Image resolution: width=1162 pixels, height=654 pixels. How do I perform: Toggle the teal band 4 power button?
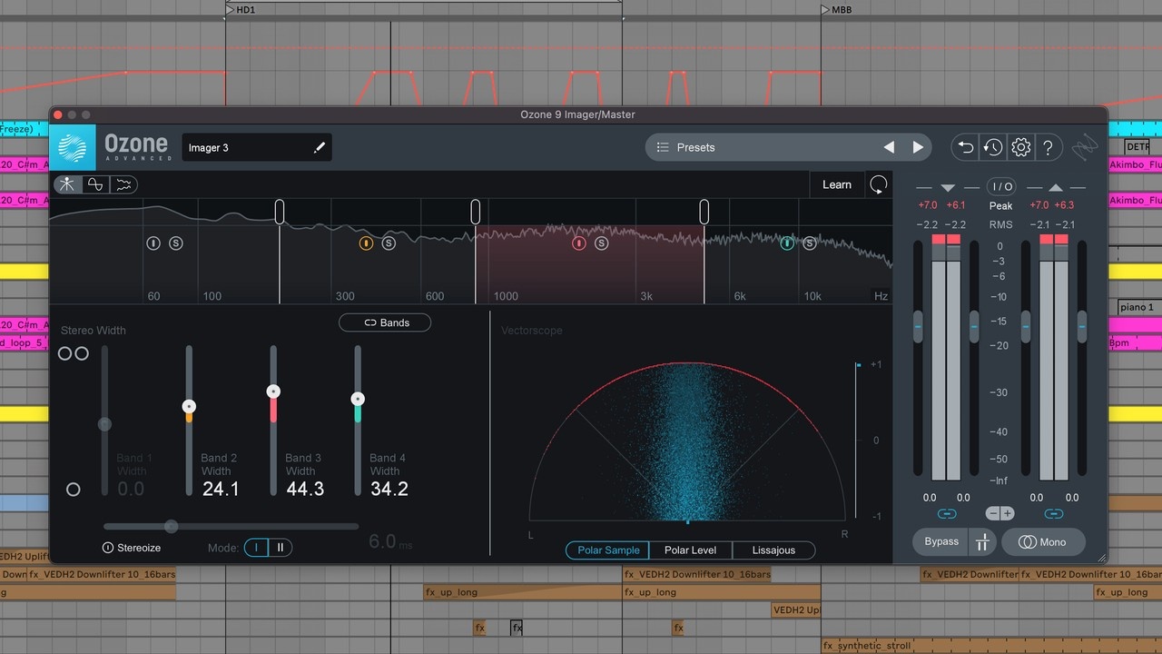787,243
